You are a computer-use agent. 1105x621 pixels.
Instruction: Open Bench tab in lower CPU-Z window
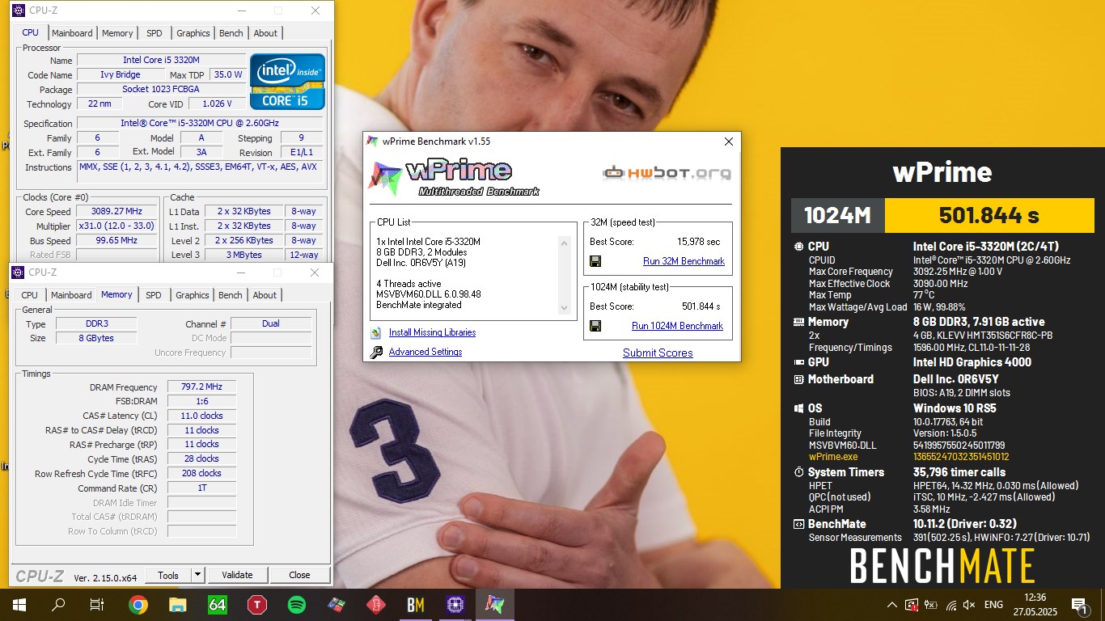(231, 295)
